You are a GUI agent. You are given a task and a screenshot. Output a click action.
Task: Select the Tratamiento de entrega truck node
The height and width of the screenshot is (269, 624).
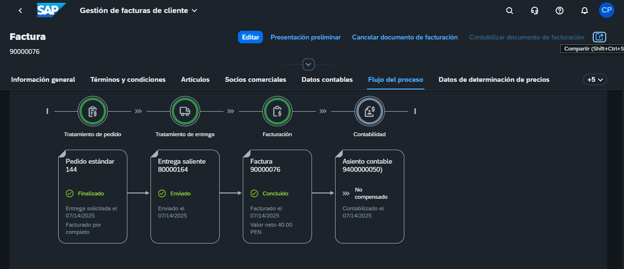pos(185,111)
